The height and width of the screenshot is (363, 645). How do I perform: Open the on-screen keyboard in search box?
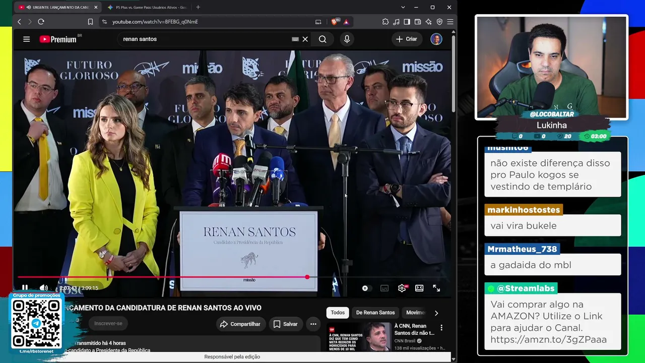pos(295,39)
